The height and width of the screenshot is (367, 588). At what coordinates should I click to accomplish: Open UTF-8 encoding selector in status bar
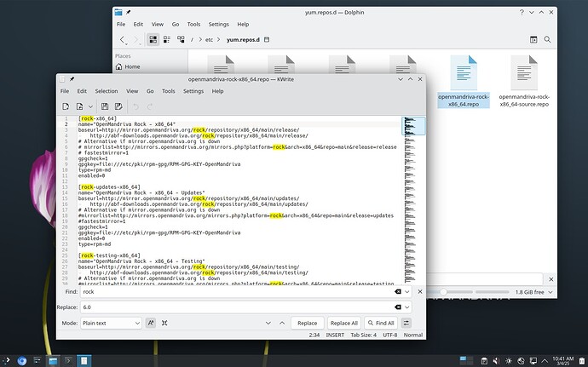point(389,335)
